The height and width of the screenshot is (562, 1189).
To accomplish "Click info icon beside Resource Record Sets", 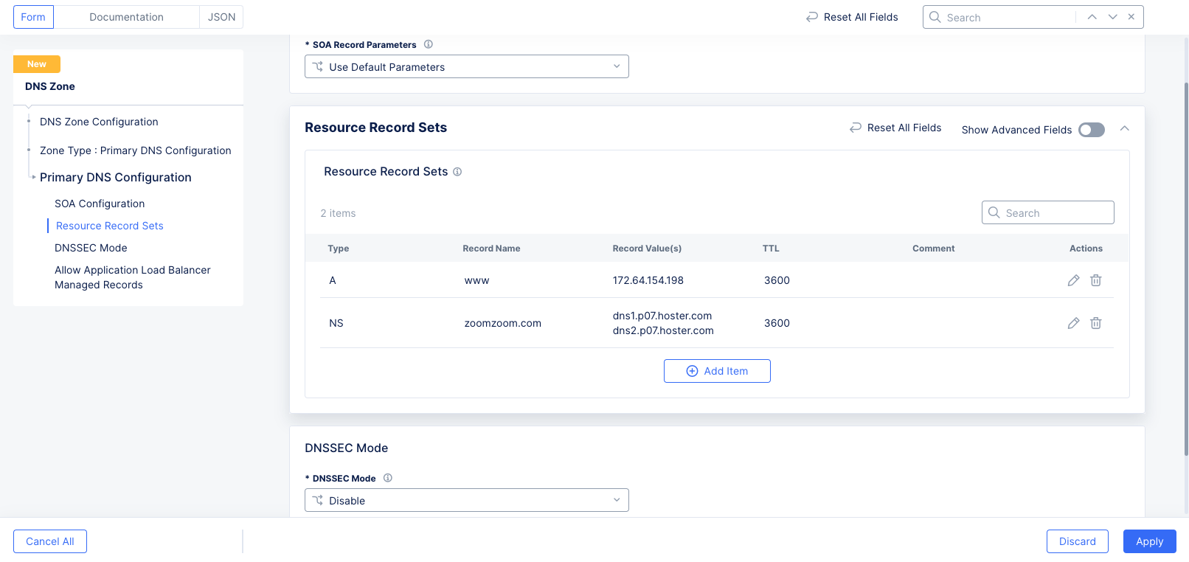I will click(457, 172).
